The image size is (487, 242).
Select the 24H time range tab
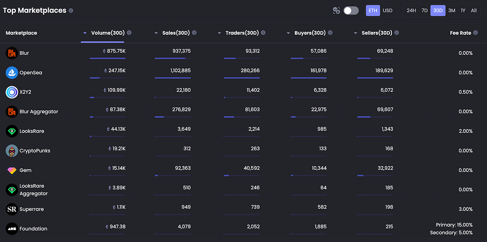pyautogui.click(x=411, y=10)
